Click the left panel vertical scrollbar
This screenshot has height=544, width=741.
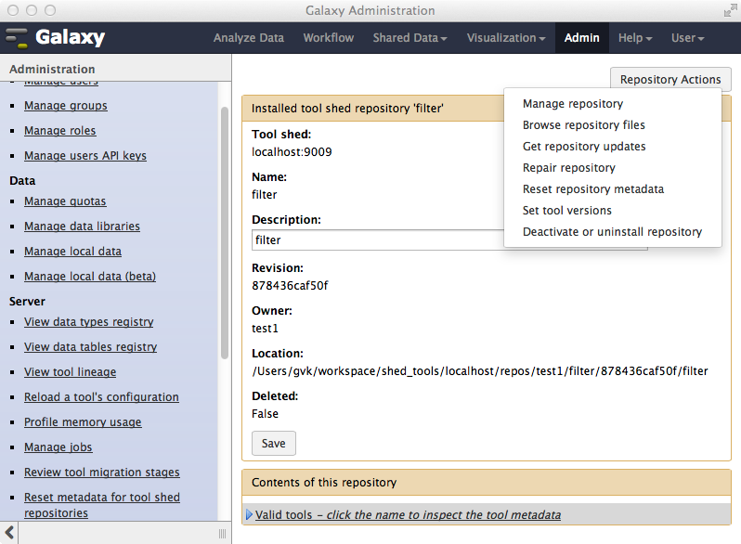click(225, 232)
